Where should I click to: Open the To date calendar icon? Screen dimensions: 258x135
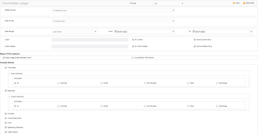[x=193, y=32]
